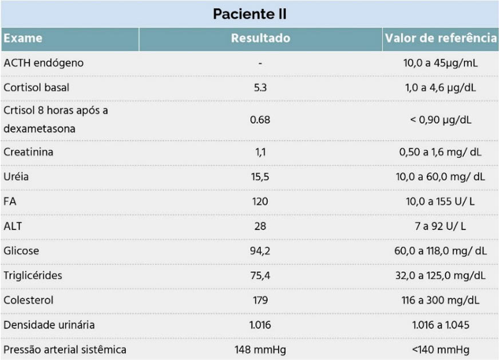
Task: Select the Densidade urinária row label
Action: 49,325
